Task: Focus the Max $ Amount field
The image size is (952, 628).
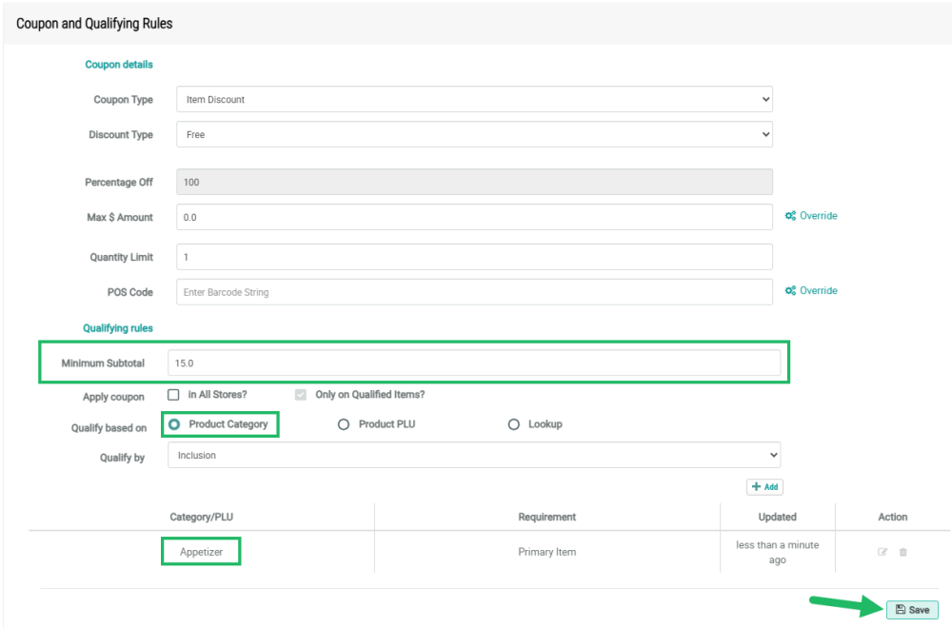Action: [x=474, y=217]
